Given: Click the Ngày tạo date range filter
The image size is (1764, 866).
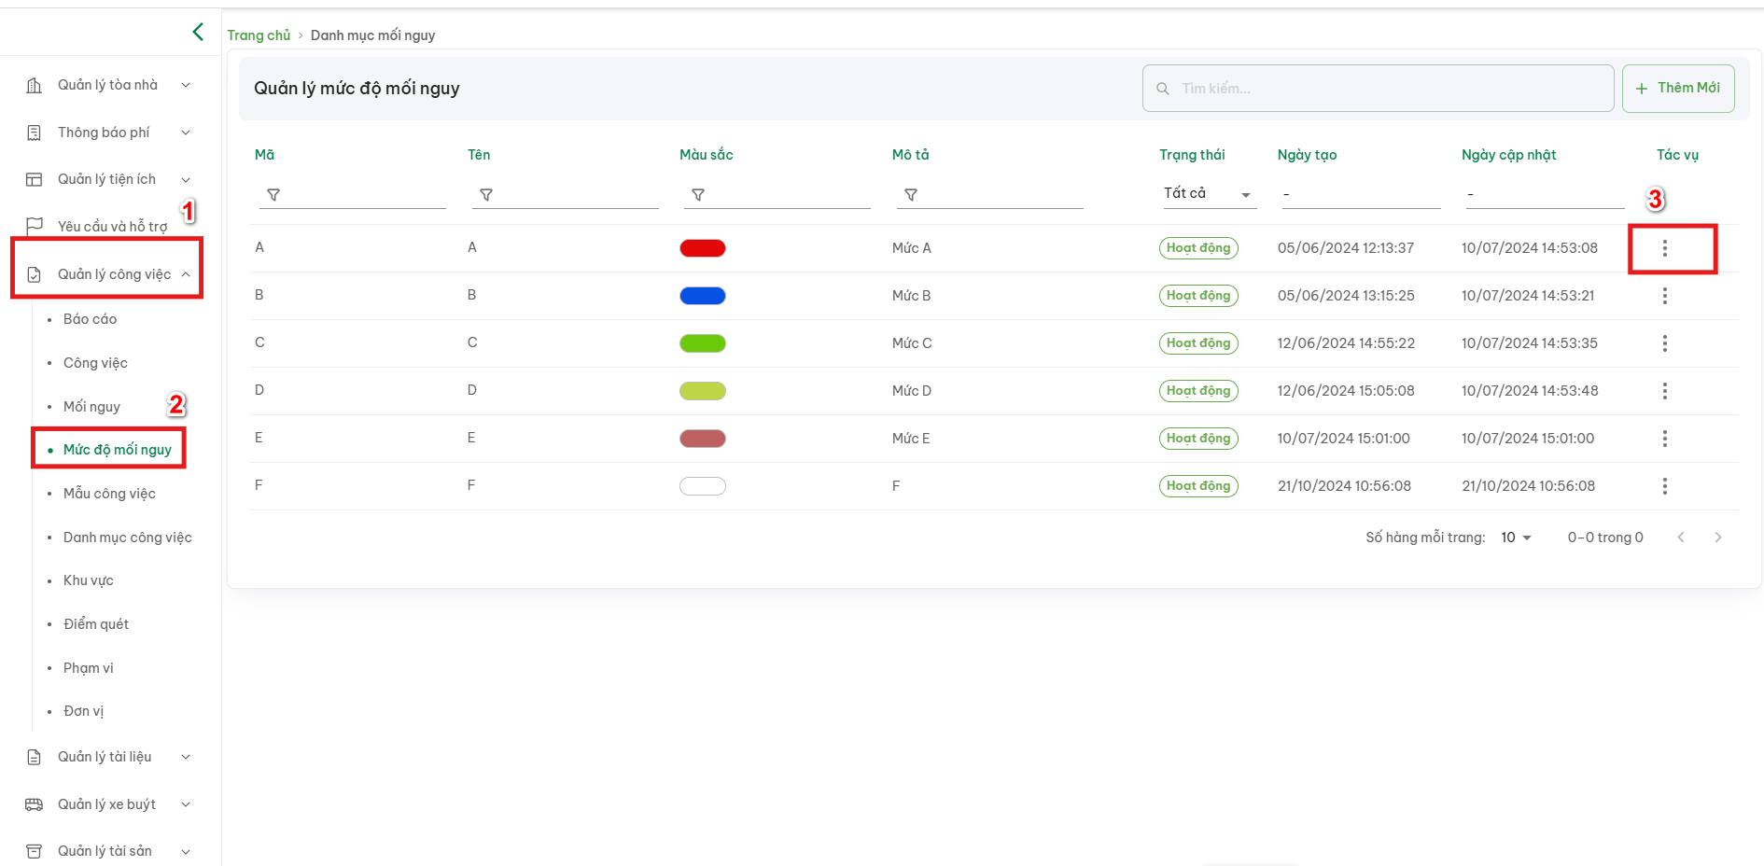Looking at the screenshot, I should pos(1362,194).
